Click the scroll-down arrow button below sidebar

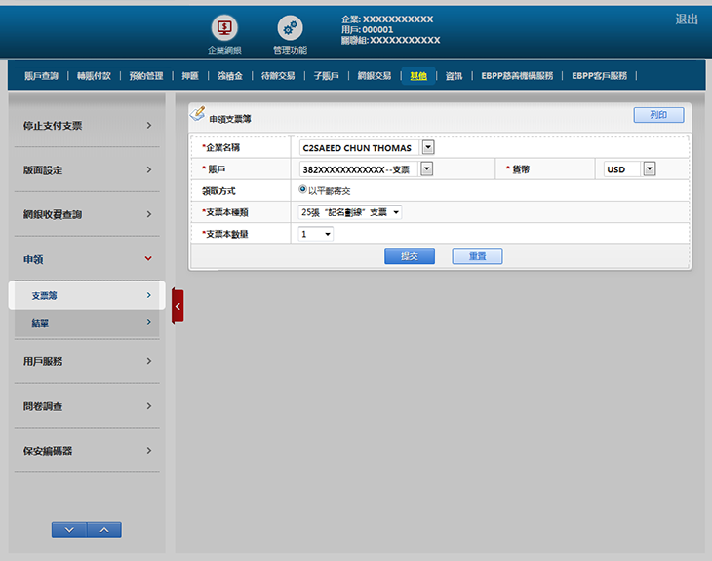tap(68, 529)
